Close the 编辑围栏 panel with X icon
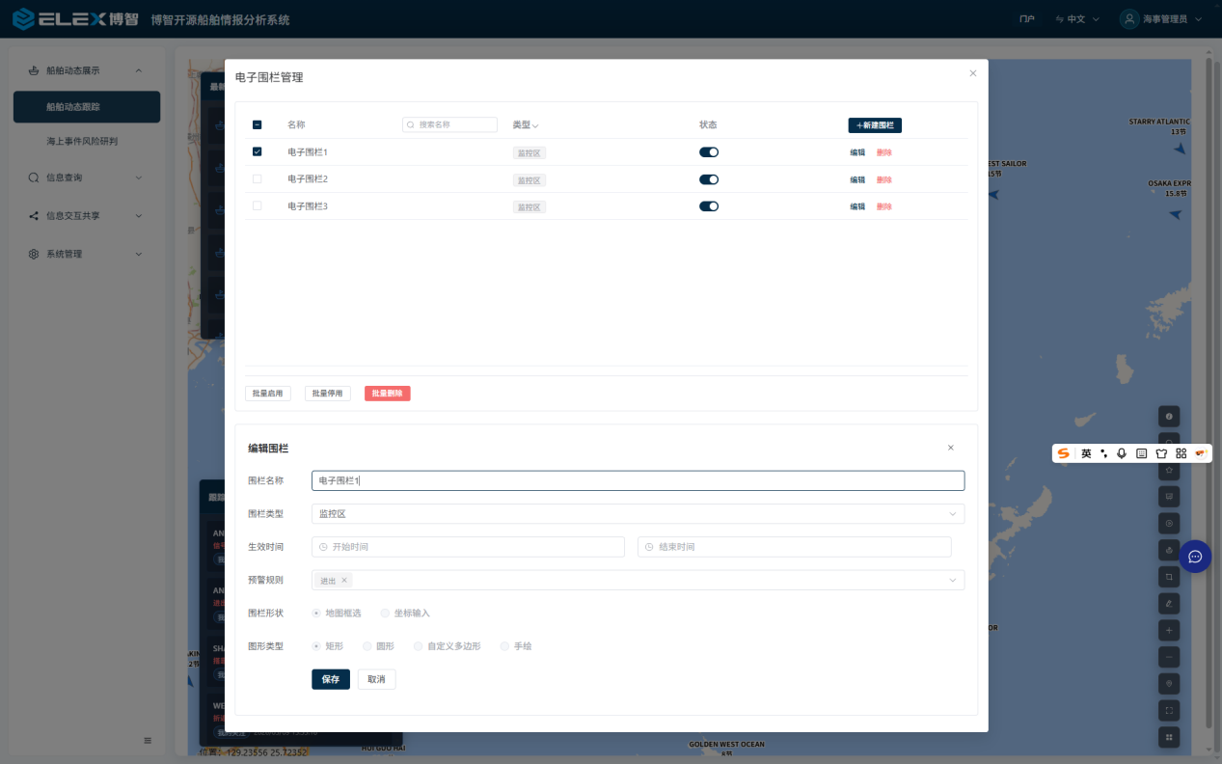The width and height of the screenshot is (1222, 764). 950,448
